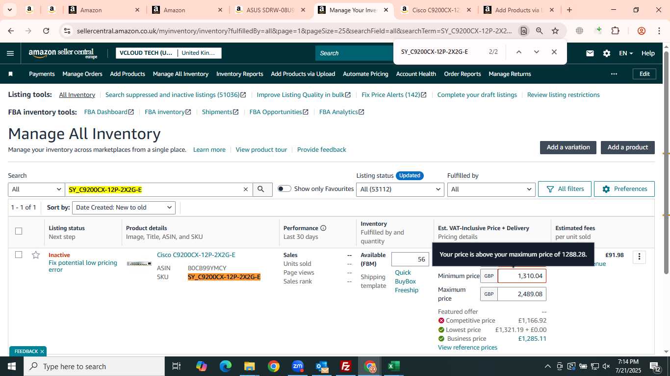Open Add Products menu item
670x376 pixels.
click(x=128, y=74)
